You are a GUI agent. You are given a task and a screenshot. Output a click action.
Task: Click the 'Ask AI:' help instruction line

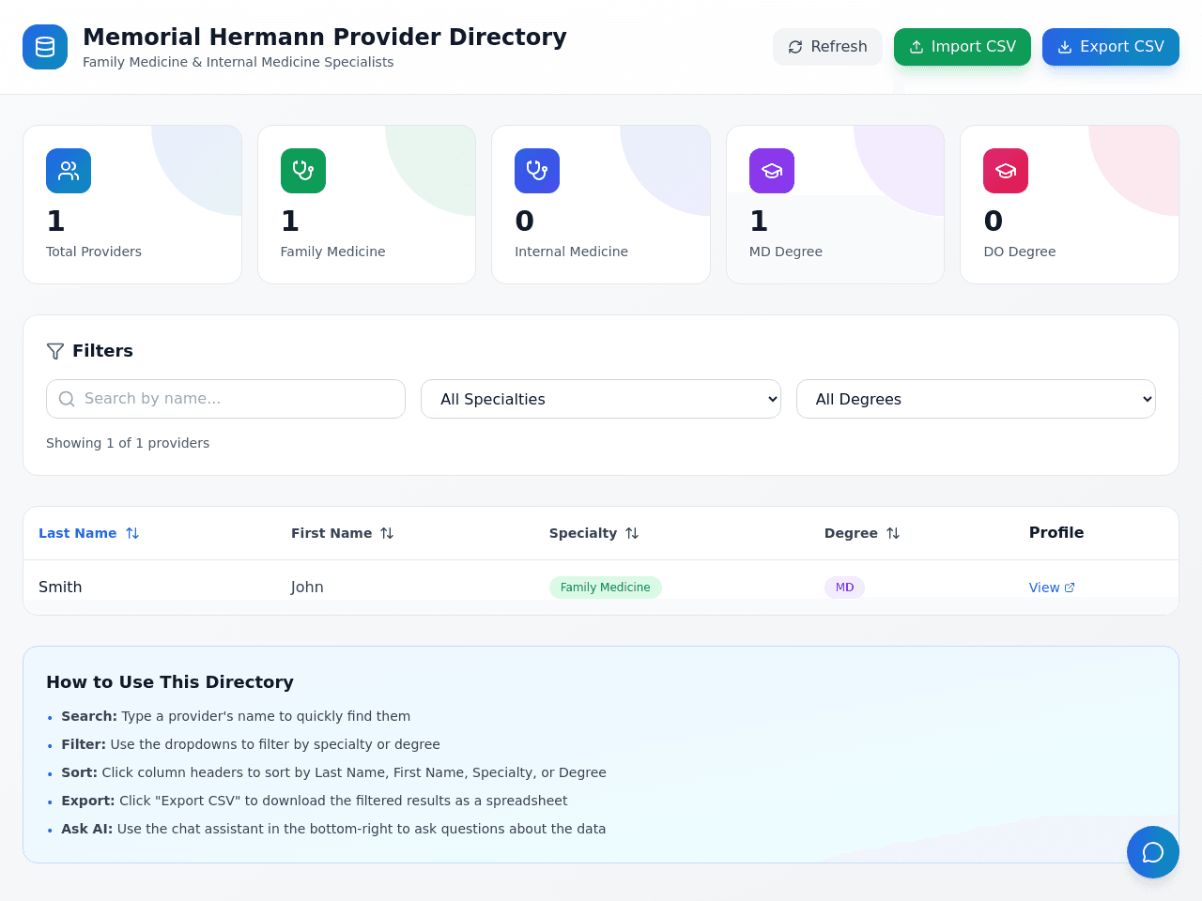[333, 829]
